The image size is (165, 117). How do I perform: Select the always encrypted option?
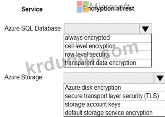tap(107, 38)
